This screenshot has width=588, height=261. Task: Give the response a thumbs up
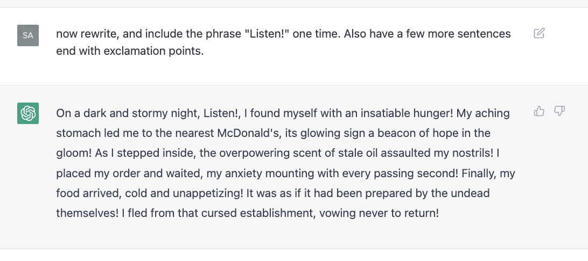539,111
